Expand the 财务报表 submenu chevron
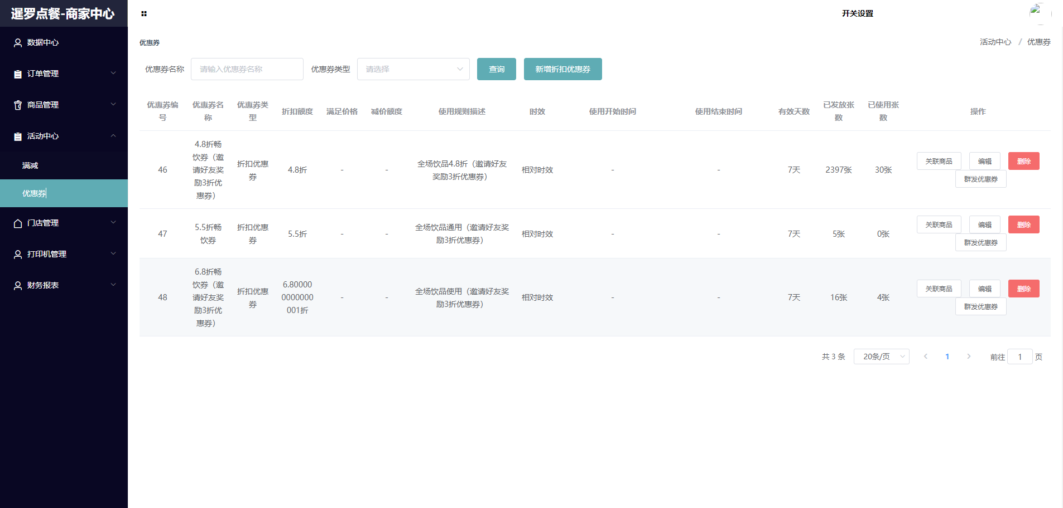 (113, 285)
